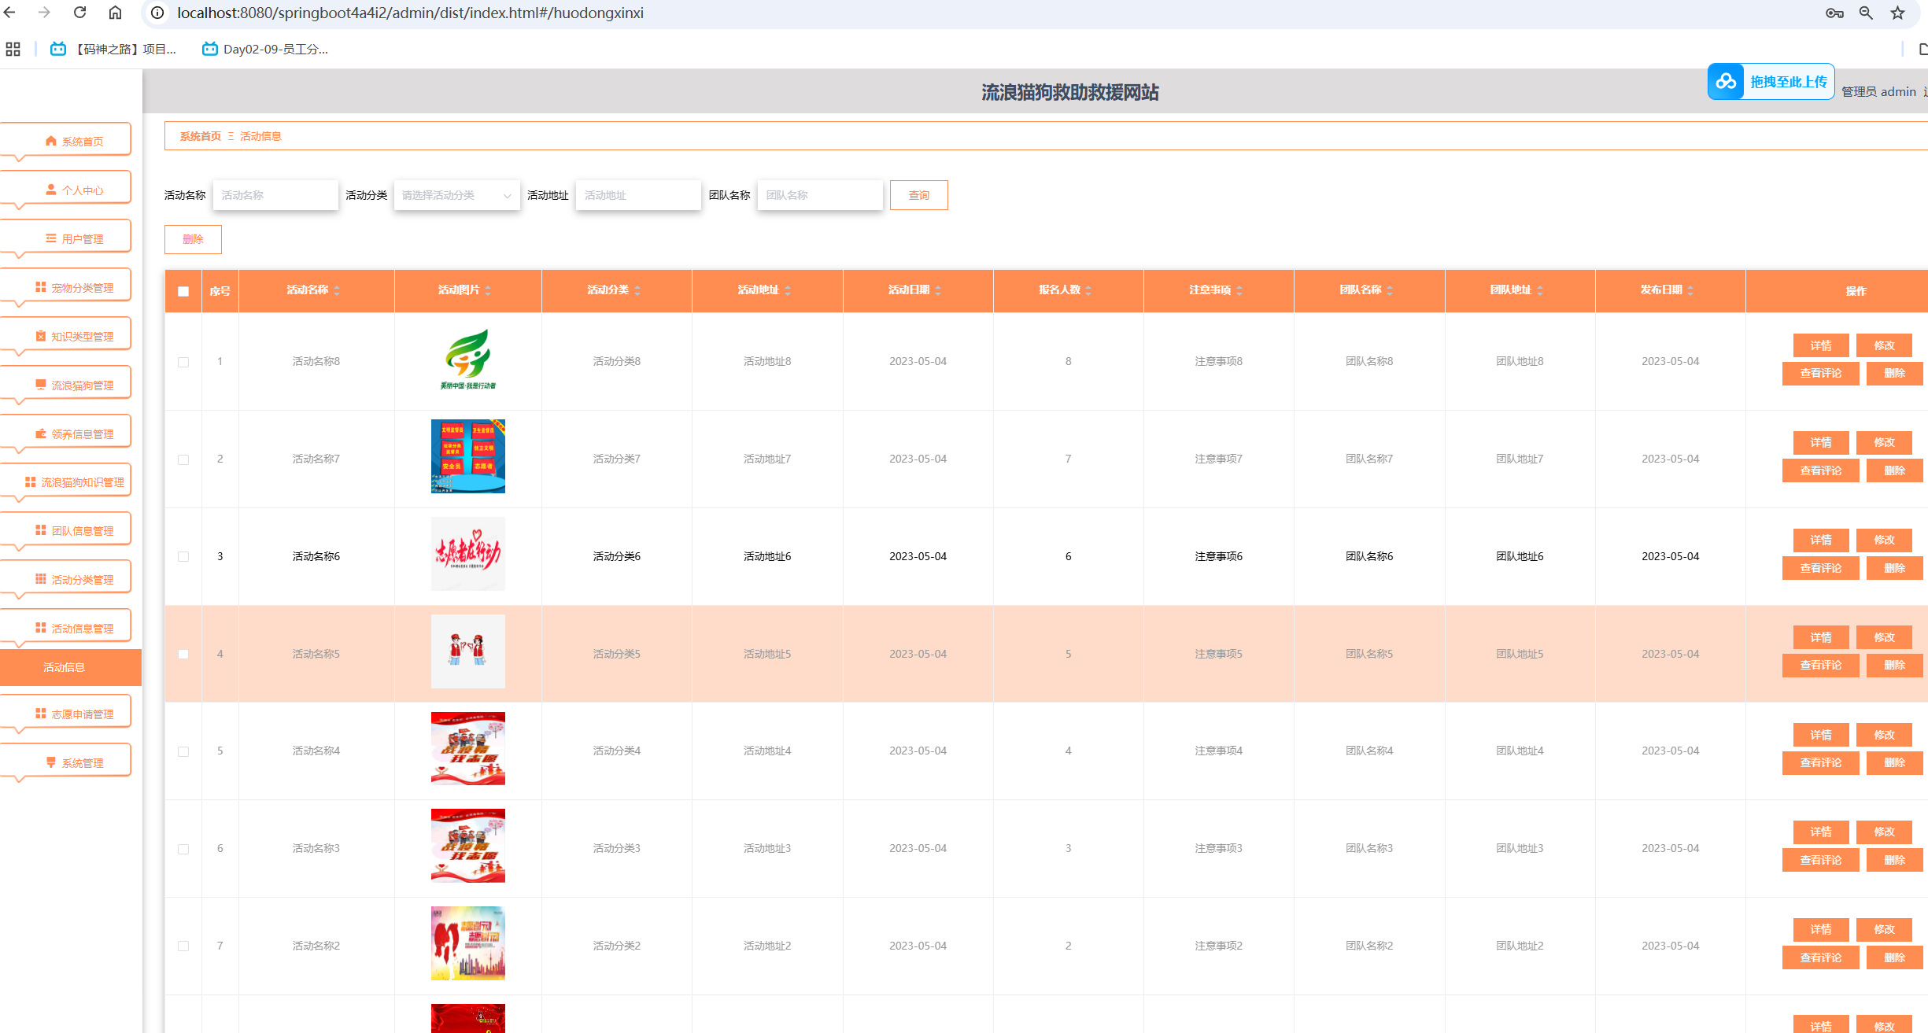Check the row for 活动名称5
This screenshot has width=1928, height=1033.
click(183, 654)
